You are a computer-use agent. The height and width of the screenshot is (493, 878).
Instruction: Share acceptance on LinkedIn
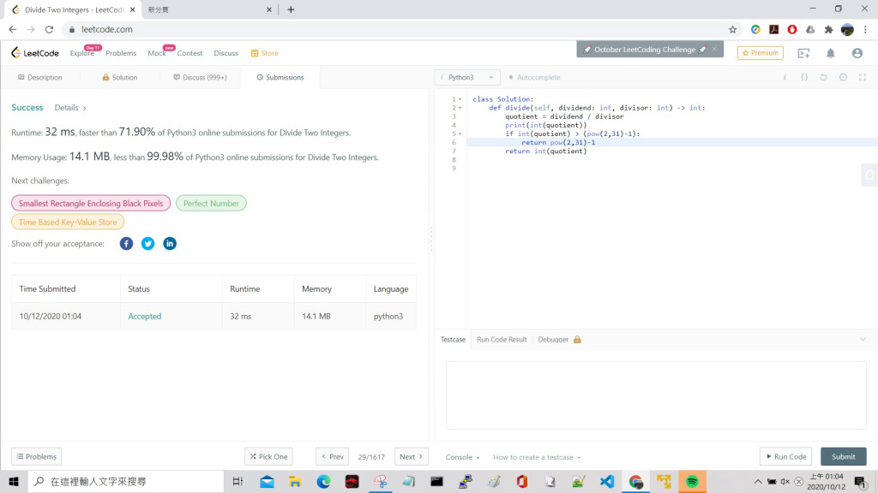point(170,244)
